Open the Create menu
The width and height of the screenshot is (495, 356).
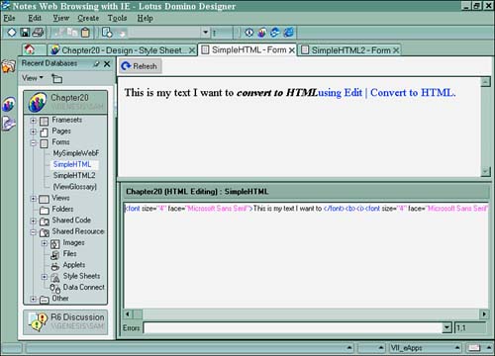pos(88,18)
